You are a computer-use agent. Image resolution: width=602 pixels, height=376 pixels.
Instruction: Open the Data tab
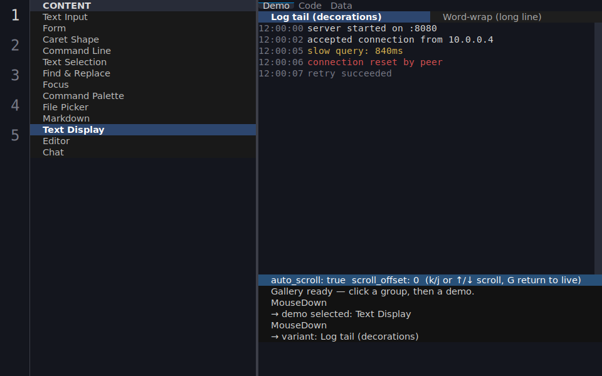(341, 6)
